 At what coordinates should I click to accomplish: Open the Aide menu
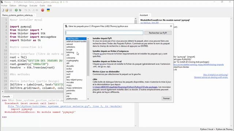[49, 6]
